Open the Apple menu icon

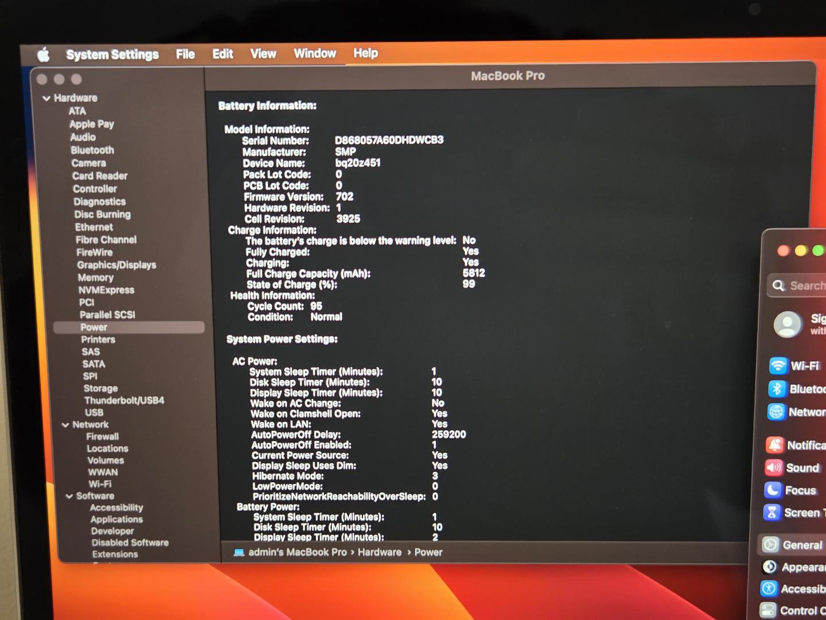point(44,55)
